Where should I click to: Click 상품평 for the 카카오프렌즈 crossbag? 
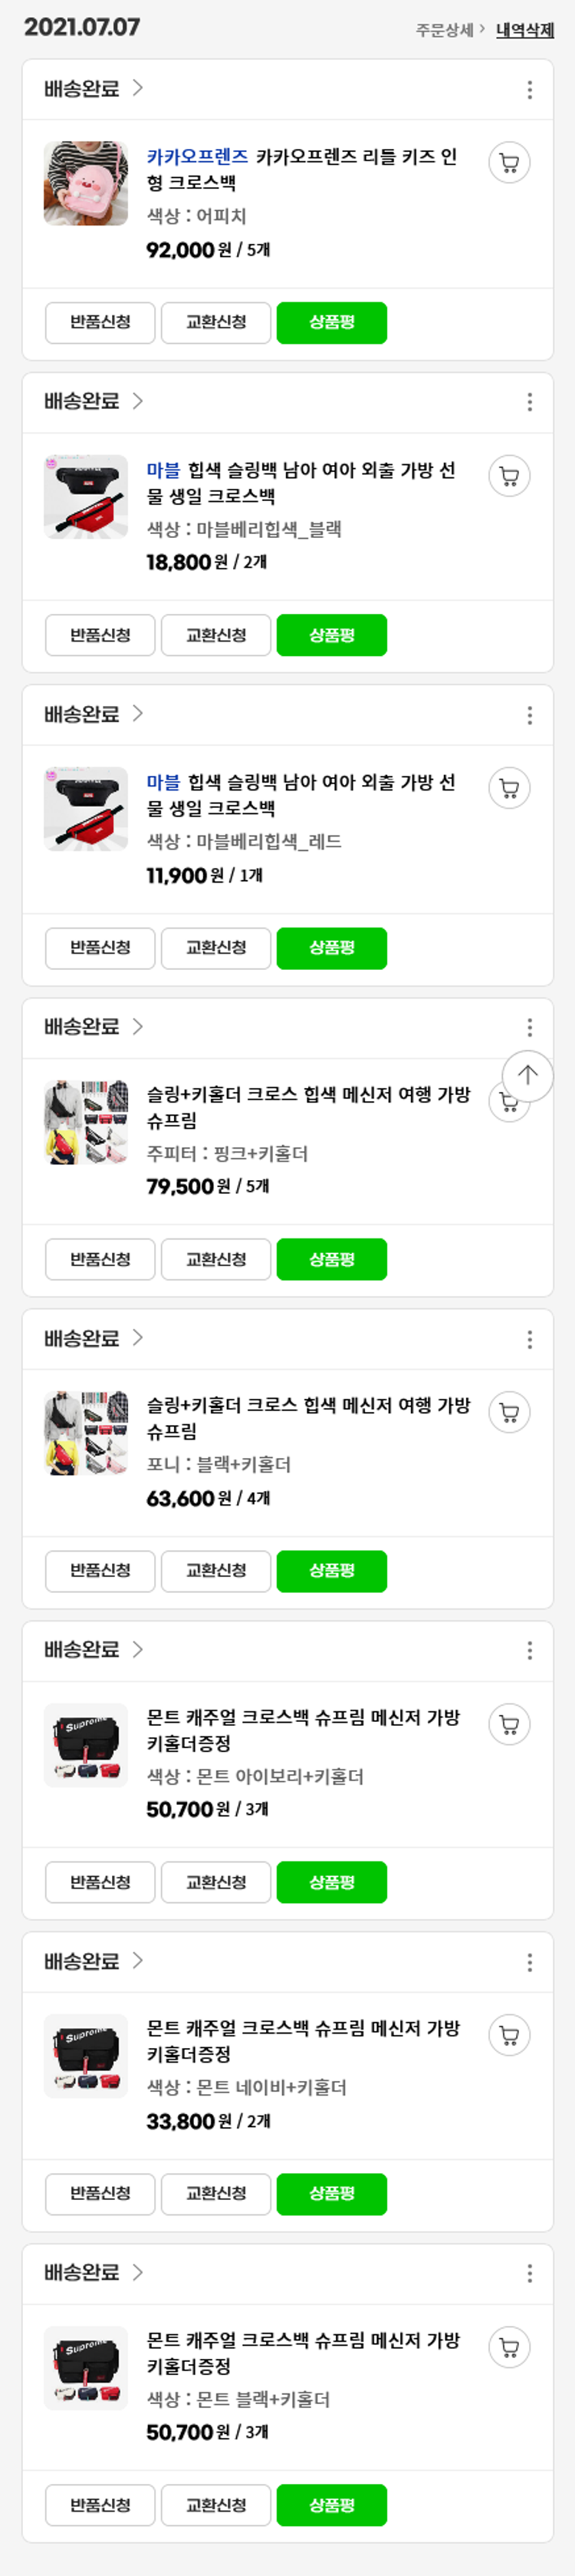[x=331, y=323]
